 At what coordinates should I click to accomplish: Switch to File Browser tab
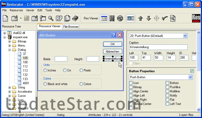click(x=71, y=27)
